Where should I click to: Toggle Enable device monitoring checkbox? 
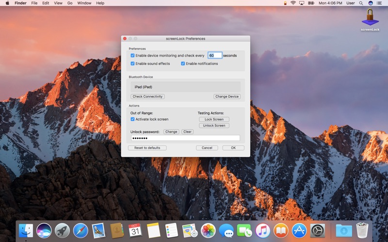(132, 56)
